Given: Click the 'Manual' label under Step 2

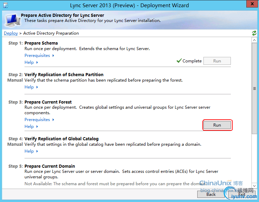Looking at the screenshot, I should pos(15,80).
